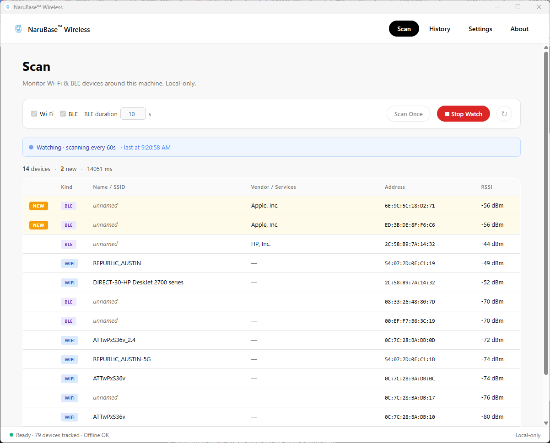Click the 14 devices count
550x443 pixels.
tap(37, 169)
